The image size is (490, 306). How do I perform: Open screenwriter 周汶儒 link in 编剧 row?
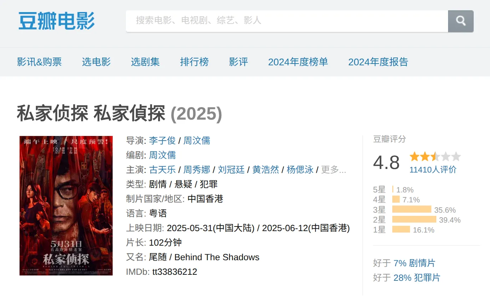(162, 155)
